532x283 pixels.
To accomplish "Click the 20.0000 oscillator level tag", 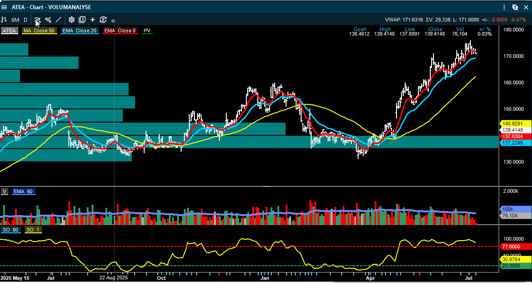I will tap(516, 266).
